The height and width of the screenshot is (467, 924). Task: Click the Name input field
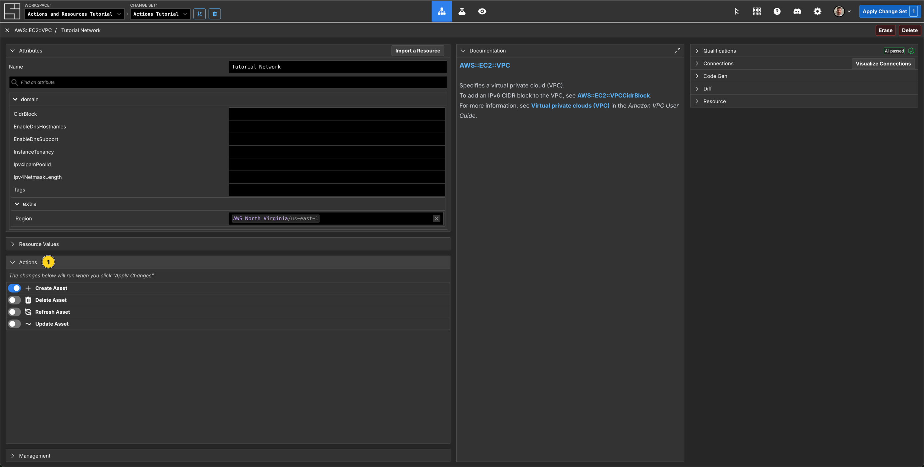coord(338,67)
